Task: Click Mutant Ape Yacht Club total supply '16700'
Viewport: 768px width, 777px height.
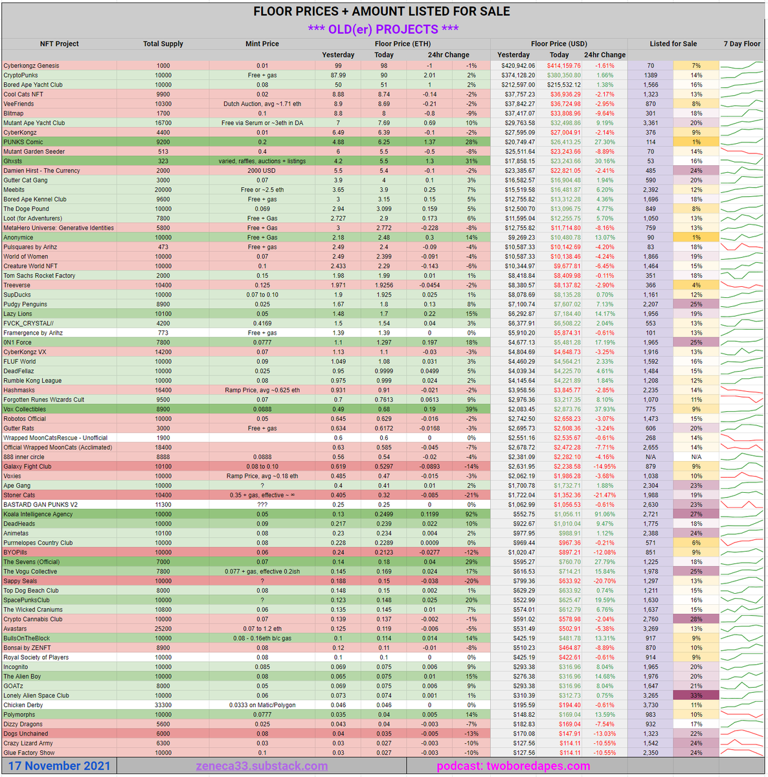Action: 163,123
